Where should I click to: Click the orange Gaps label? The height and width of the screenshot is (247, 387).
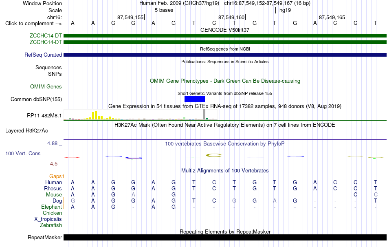point(55,176)
